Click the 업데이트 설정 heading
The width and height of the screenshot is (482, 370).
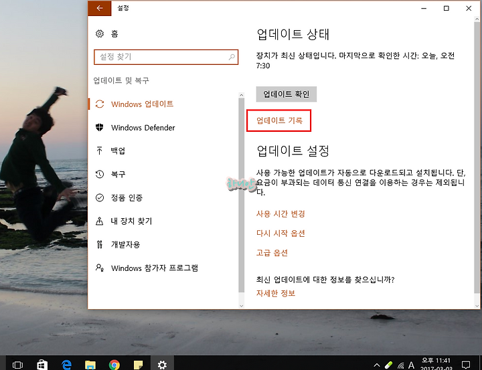pos(293,151)
